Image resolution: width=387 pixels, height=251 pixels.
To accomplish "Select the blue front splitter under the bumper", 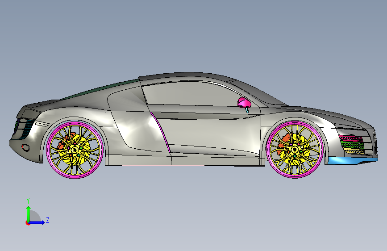I will 353,160.
